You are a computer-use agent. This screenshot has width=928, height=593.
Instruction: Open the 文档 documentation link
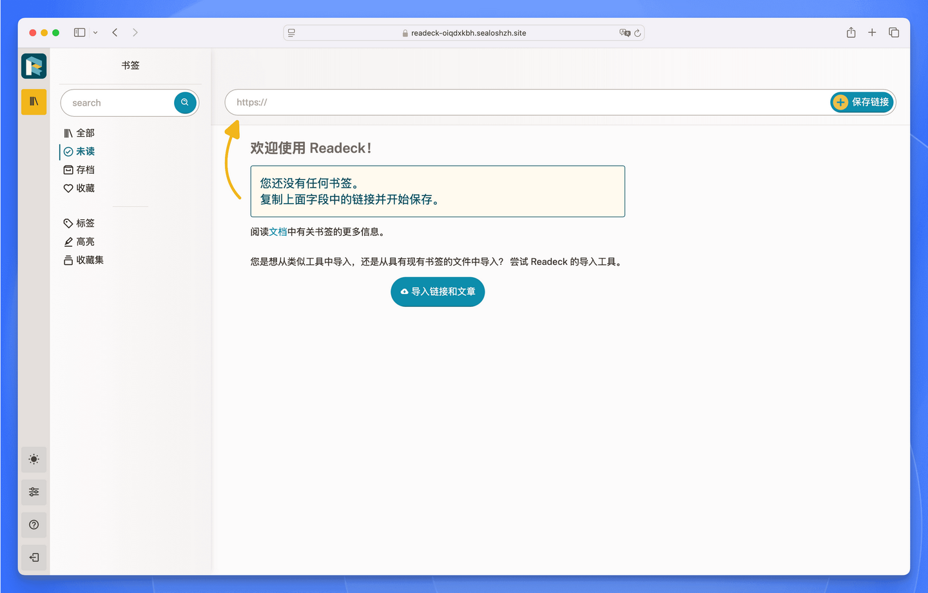click(x=280, y=231)
